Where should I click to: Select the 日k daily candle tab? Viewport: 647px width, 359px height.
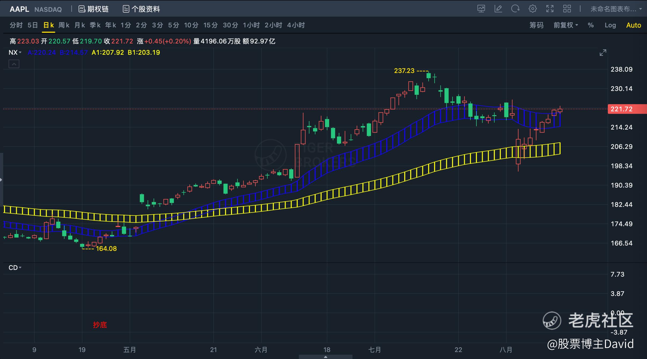(49, 25)
